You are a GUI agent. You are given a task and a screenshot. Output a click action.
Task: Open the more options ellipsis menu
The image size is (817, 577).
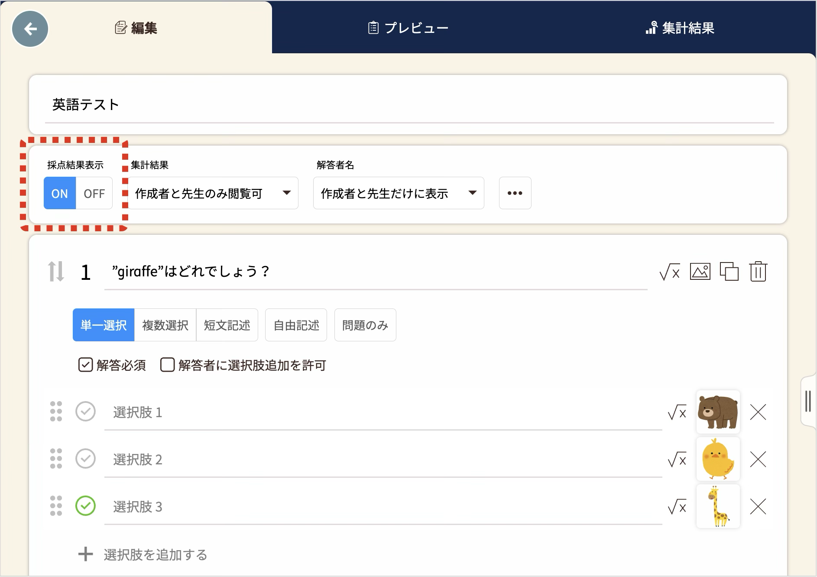(x=515, y=193)
